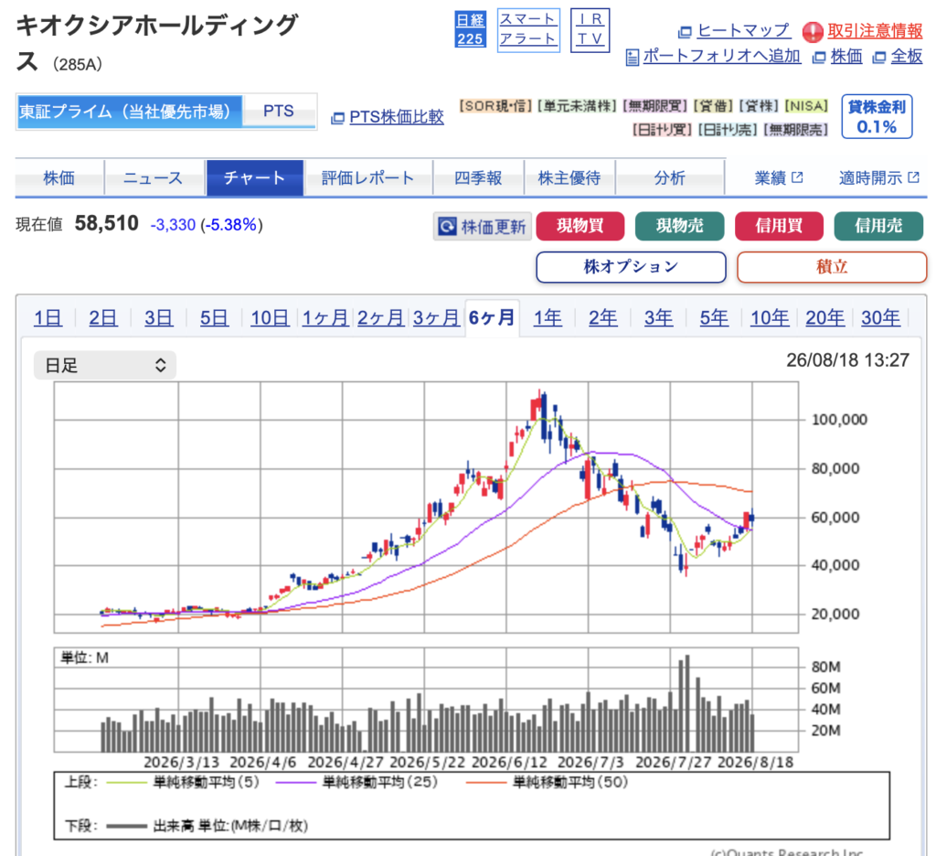Viewport: 936px width, 856px height.
Task: Click the 現物売 button
Action: pos(679,226)
